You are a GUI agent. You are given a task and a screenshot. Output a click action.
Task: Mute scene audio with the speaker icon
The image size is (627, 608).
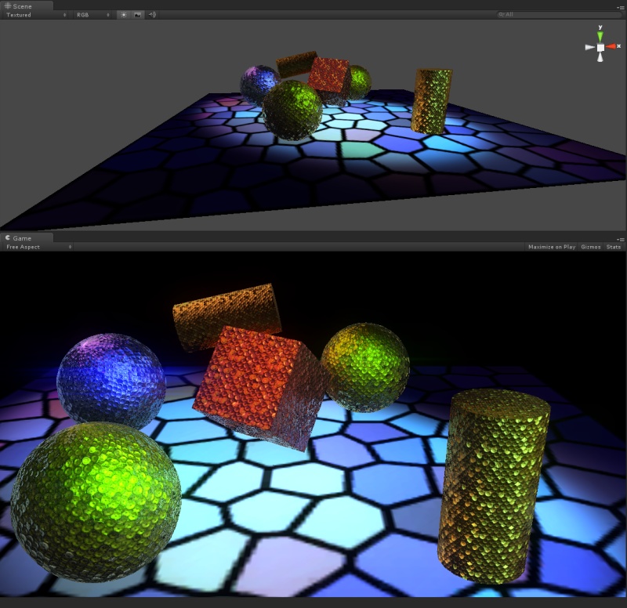tap(151, 14)
